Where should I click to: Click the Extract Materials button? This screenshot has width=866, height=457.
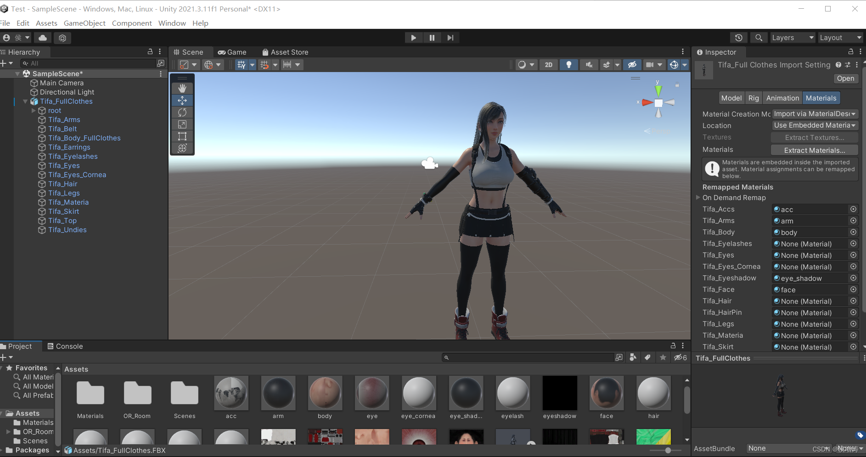click(815, 150)
